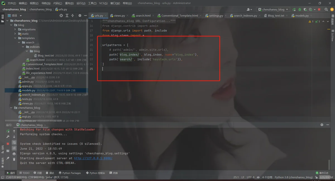Collapse the indexes folder
The height and width of the screenshot is (181, 335).
click(x=23, y=47)
